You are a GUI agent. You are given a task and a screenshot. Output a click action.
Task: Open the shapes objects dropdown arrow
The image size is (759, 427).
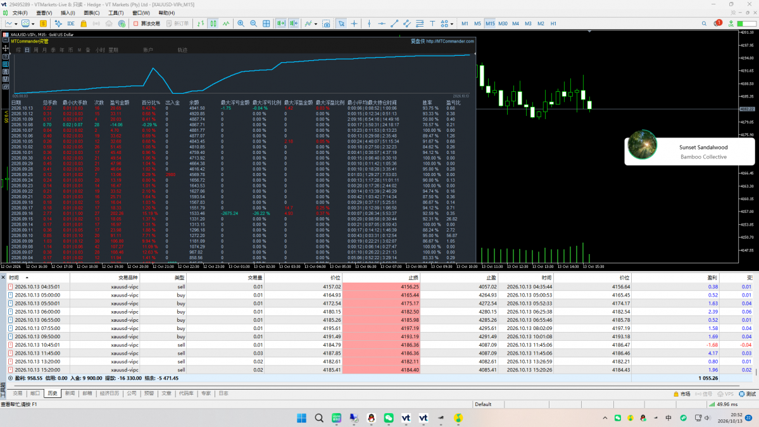(451, 23)
